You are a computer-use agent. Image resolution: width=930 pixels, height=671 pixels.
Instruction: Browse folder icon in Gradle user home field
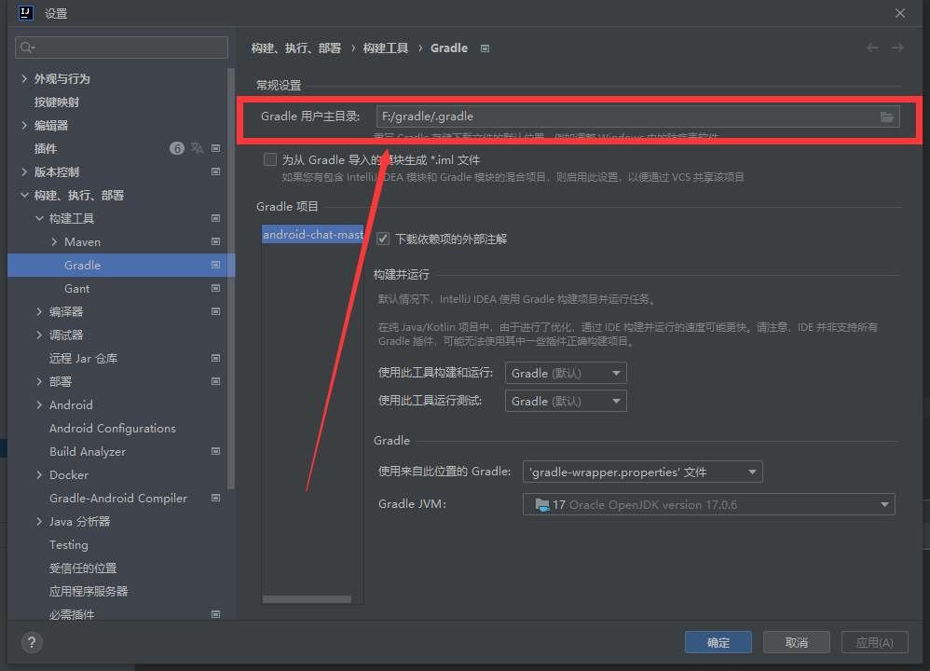tap(887, 116)
